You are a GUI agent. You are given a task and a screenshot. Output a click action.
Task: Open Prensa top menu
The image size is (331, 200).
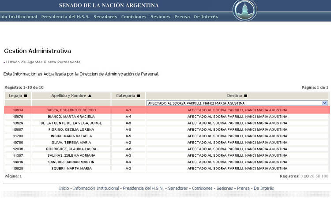(182, 17)
